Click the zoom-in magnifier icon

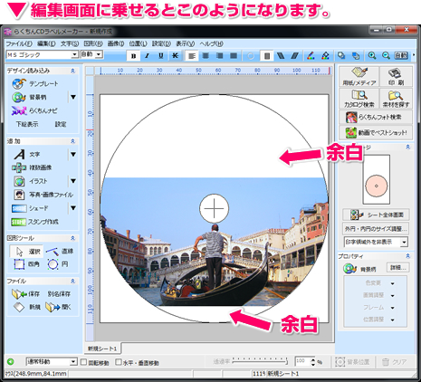(372, 55)
